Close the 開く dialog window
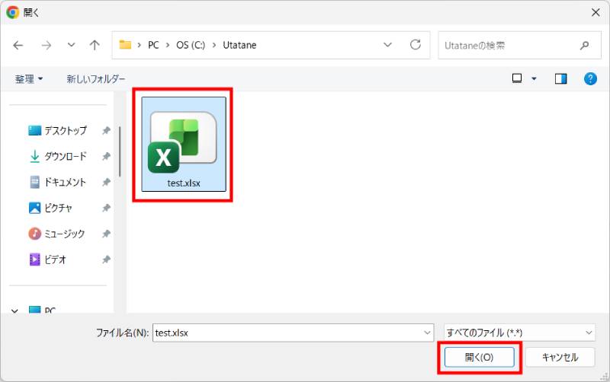This screenshot has height=382, width=610. click(596, 12)
